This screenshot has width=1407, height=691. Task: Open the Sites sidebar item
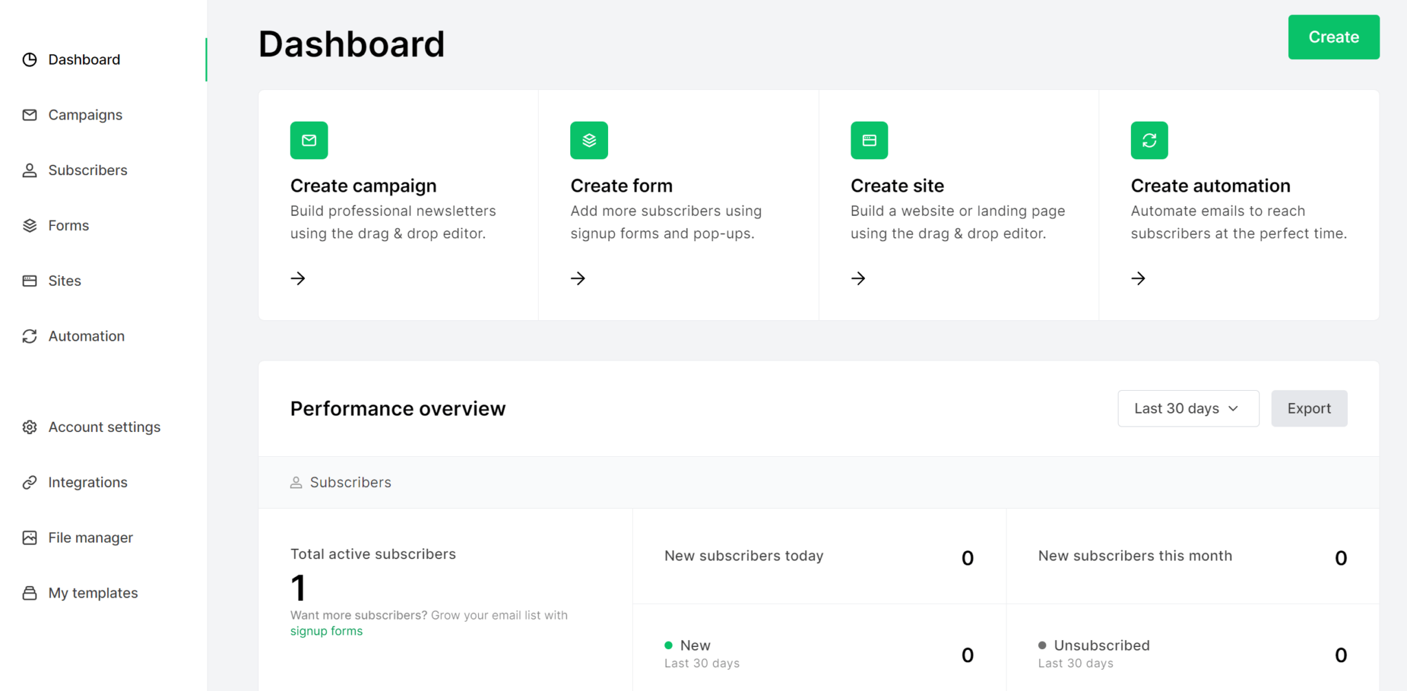coord(65,281)
